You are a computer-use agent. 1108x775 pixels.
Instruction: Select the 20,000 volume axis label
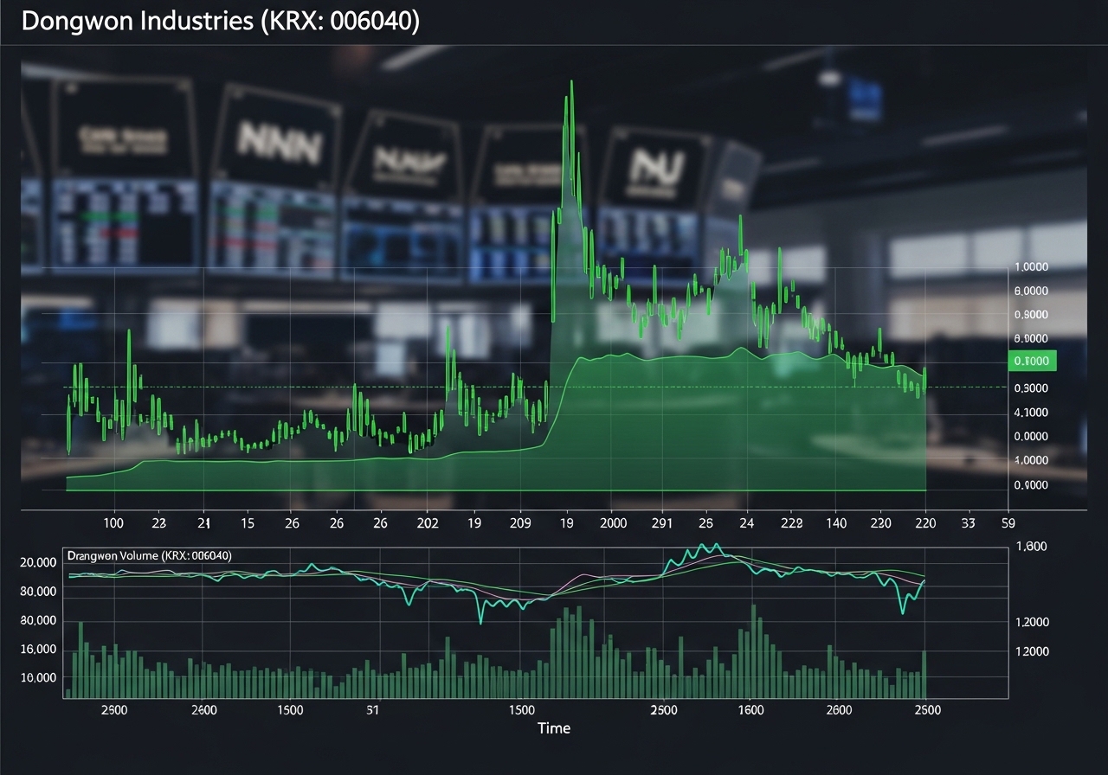point(38,563)
